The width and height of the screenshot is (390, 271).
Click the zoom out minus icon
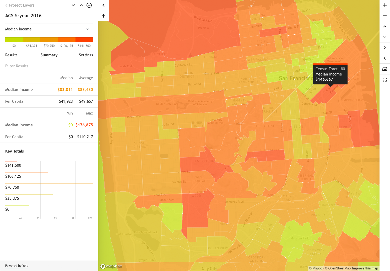385,16
